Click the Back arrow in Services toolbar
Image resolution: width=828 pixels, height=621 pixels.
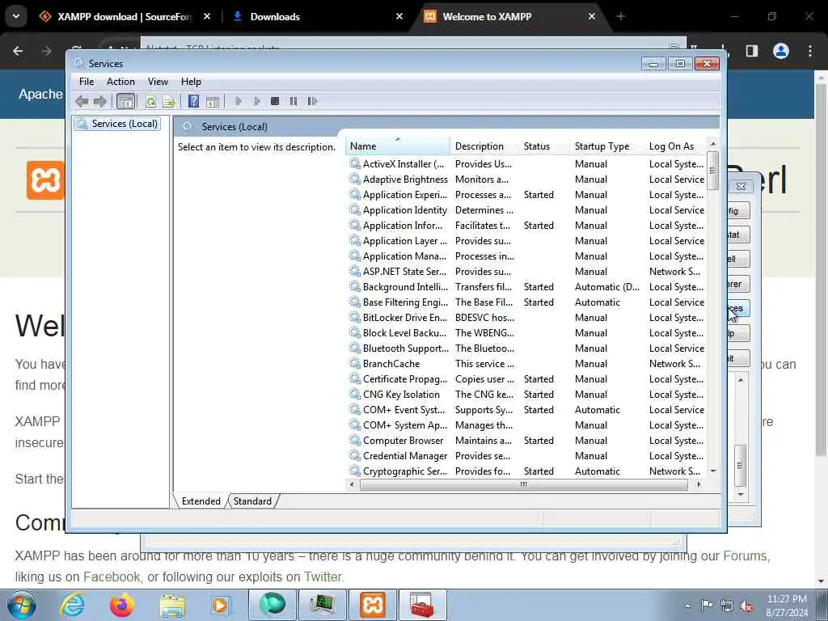tap(82, 101)
